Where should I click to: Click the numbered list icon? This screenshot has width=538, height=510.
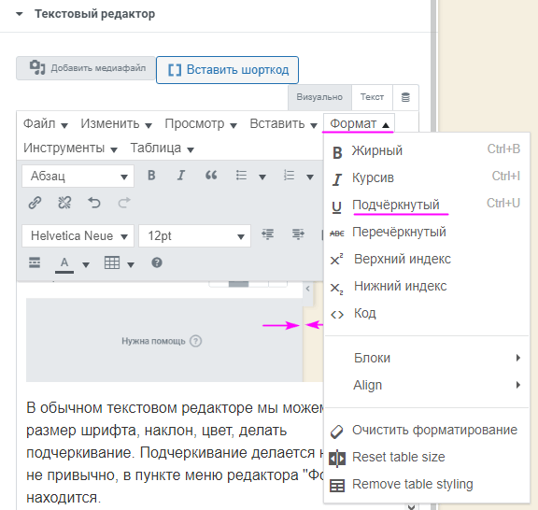(289, 176)
